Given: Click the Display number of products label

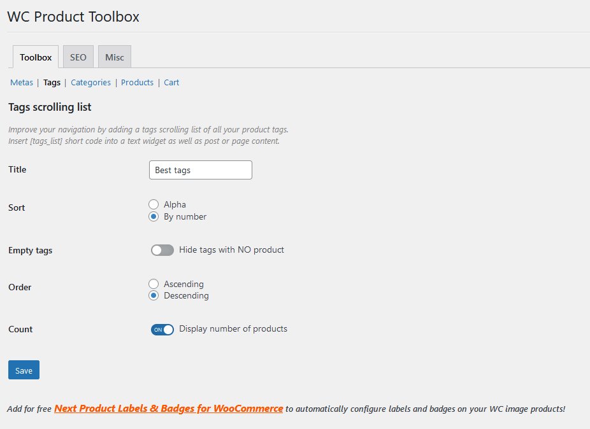Looking at the screenshot, I should click(x=233, y=329).
